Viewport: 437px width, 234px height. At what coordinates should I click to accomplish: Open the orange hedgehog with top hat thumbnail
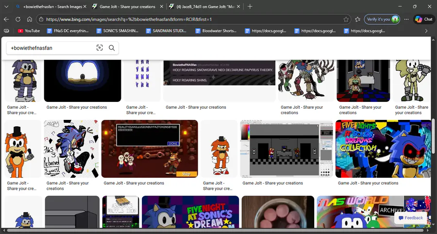coord(23,149)
